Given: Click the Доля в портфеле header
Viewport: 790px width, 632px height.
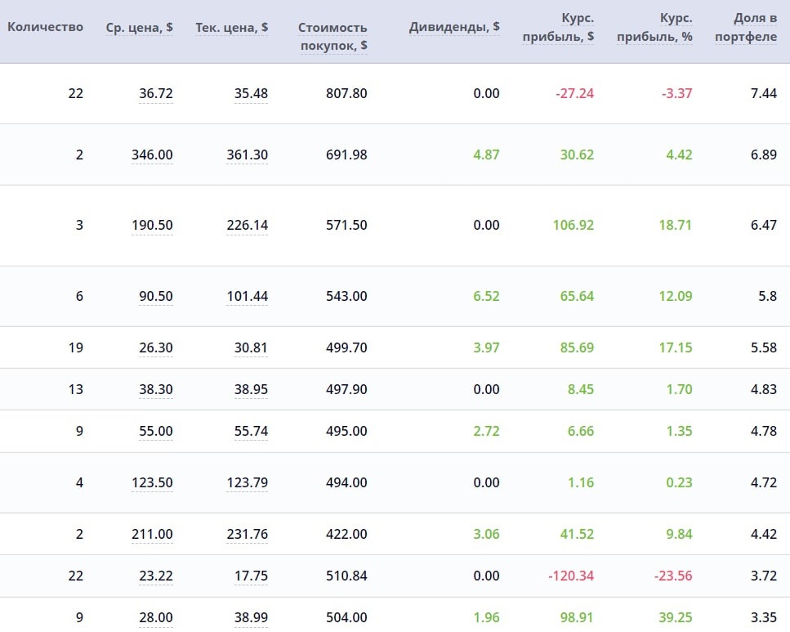Looking at the screenshot, I should point(746,27).
